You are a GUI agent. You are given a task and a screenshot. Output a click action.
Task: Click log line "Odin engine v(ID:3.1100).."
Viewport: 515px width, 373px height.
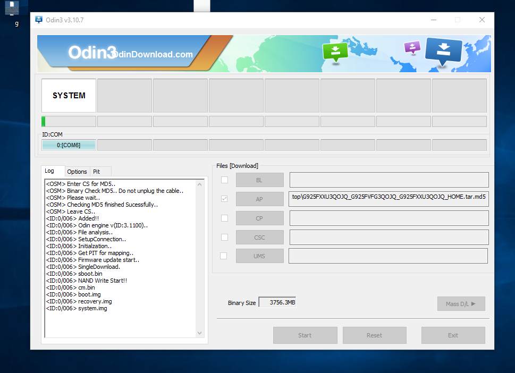pyautogui.click(x=97, y=225)
